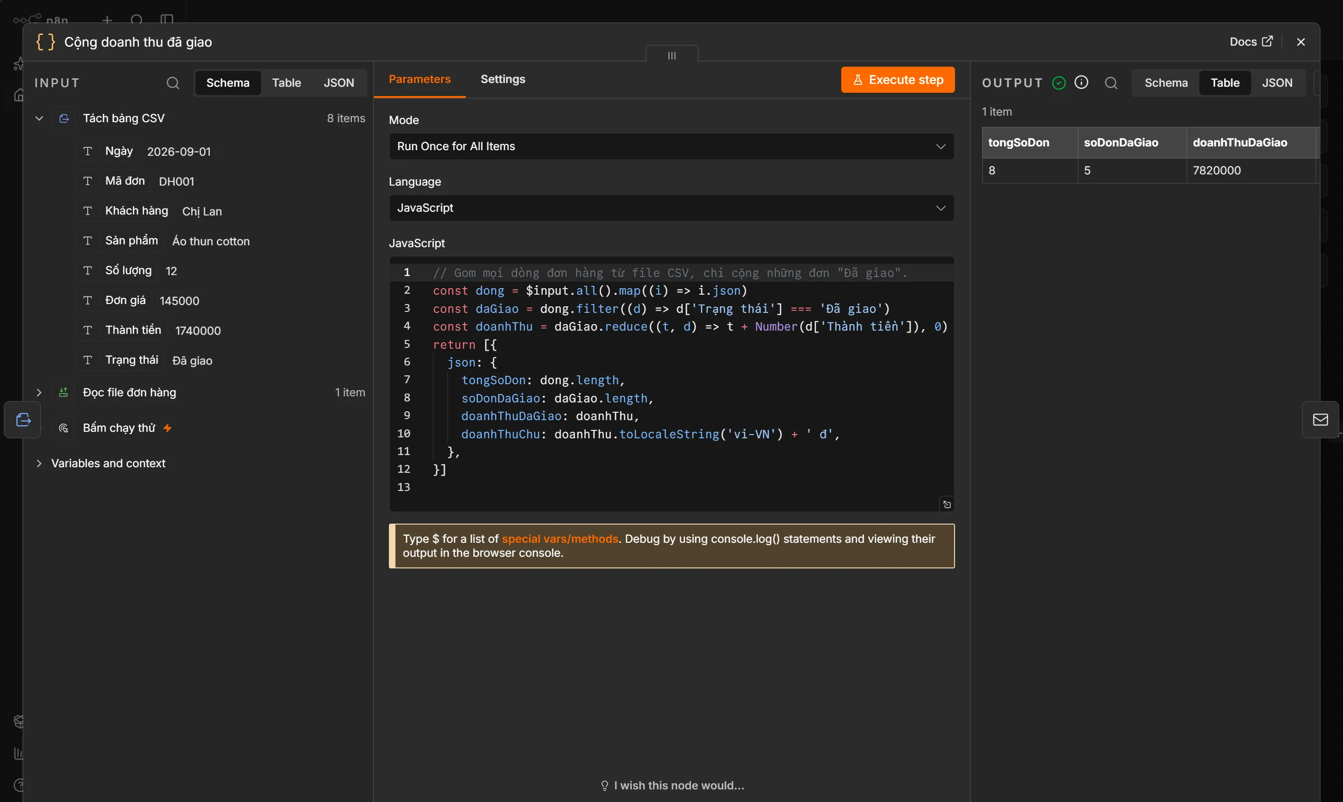Click the node title Cộng doanh thu đã giao
The width and height of the screenshot is (1343, 802).
(138, 41)
